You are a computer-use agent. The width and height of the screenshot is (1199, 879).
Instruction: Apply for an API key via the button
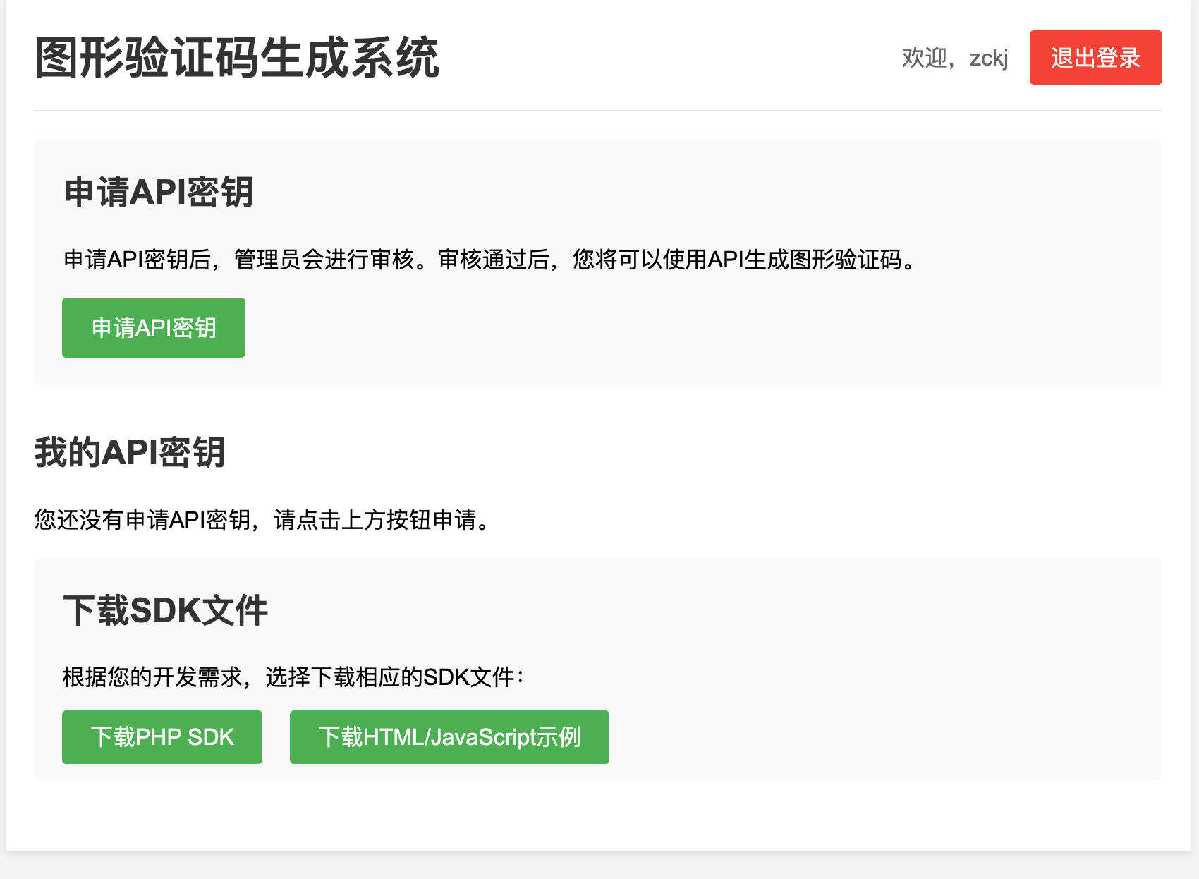tap(153, 327)
